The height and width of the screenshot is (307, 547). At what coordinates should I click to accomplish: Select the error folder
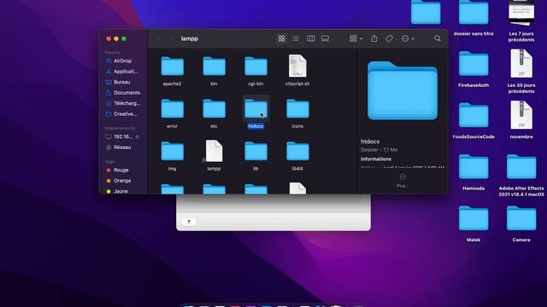pyautogui.click(x=172, y=109)
